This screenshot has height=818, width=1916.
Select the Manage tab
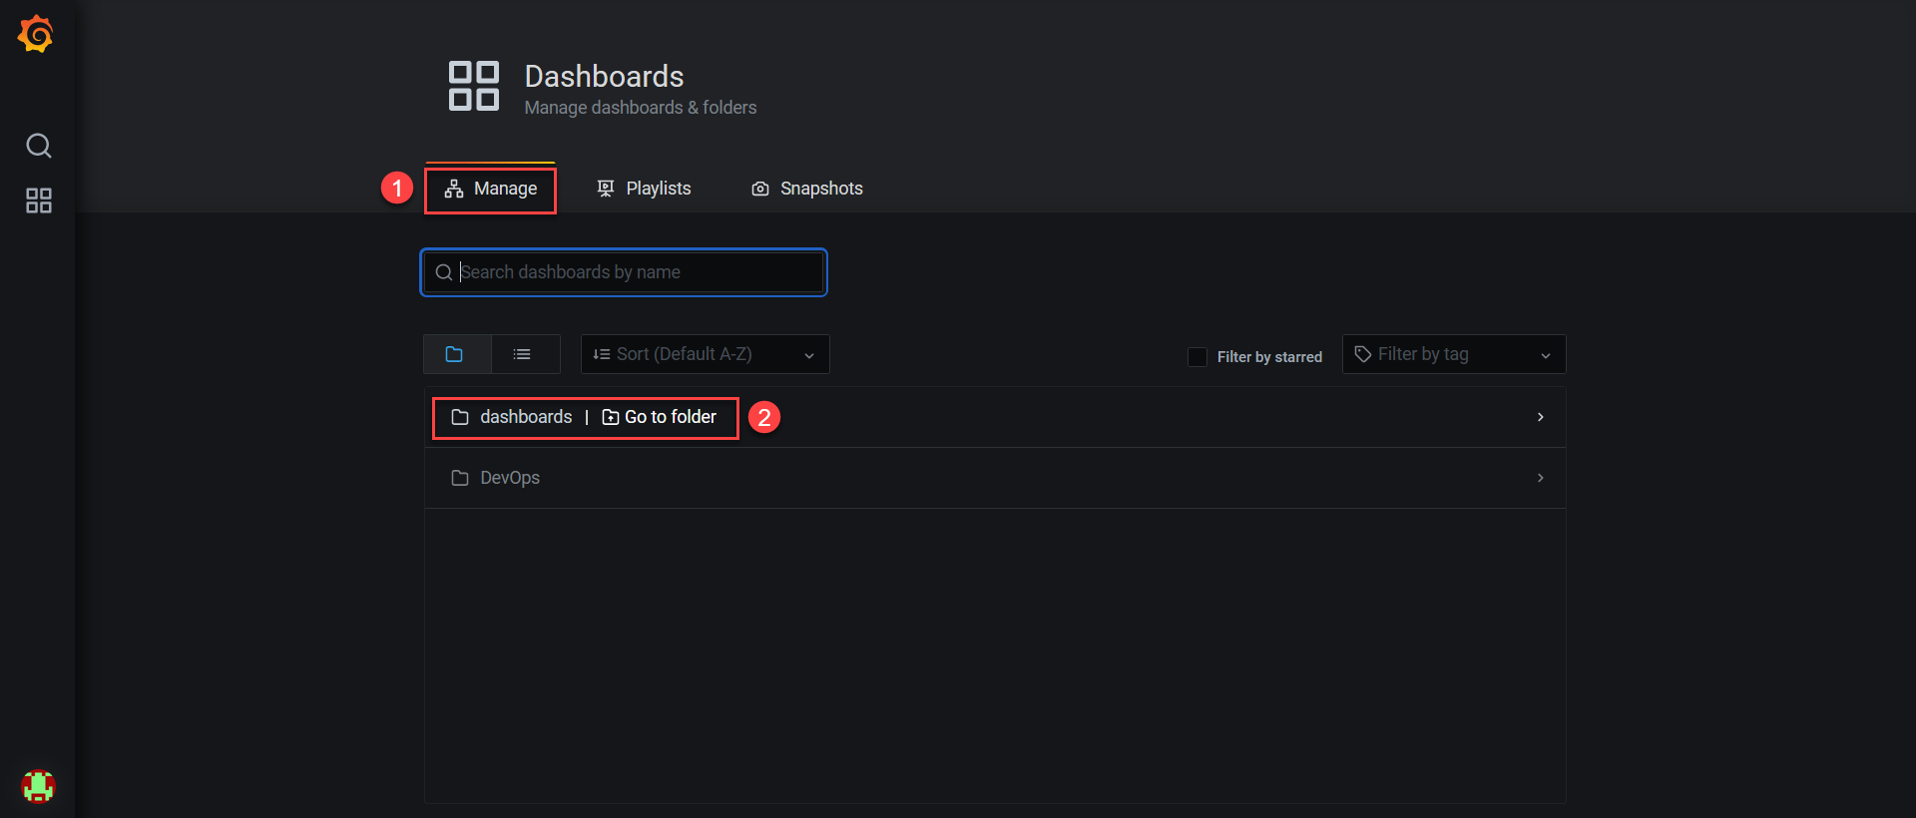(491, 189)
